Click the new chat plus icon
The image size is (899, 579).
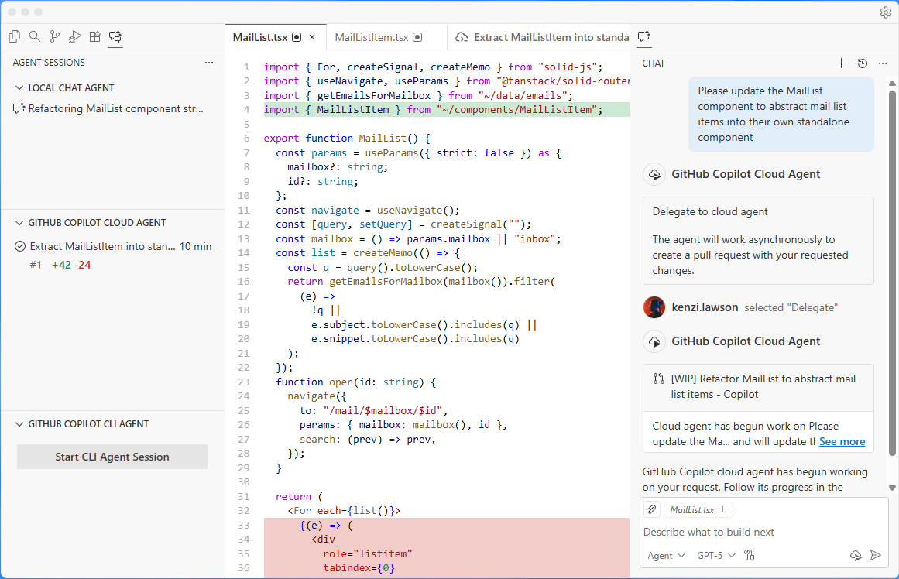pos(842,63)
